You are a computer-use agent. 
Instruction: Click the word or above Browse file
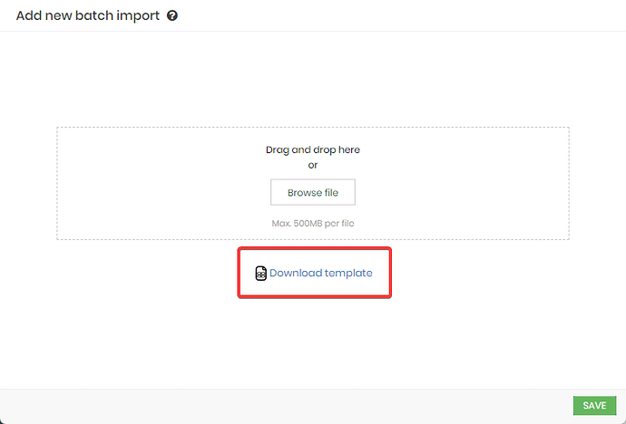click(x=313, y=165)
